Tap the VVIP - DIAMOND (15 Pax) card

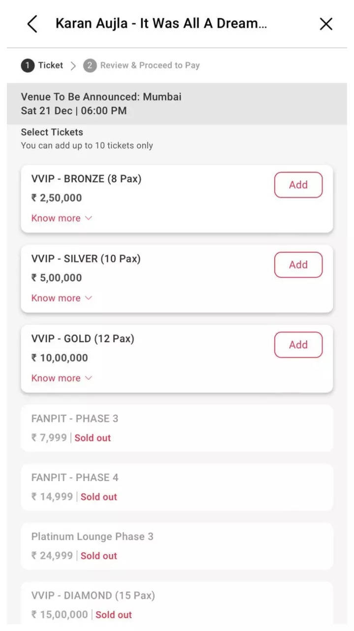coord(177,604)
